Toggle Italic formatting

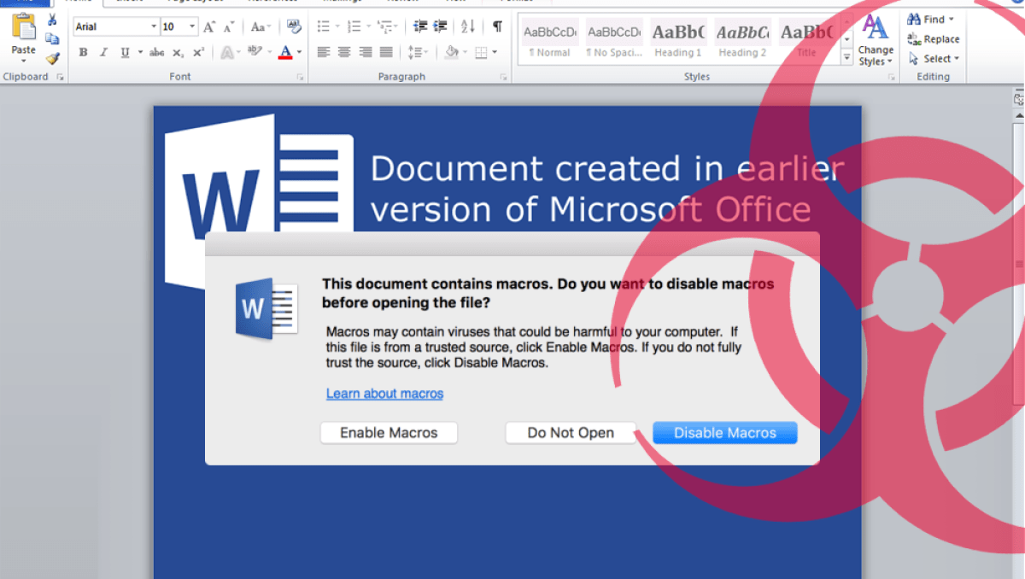(x=103, y=53)
